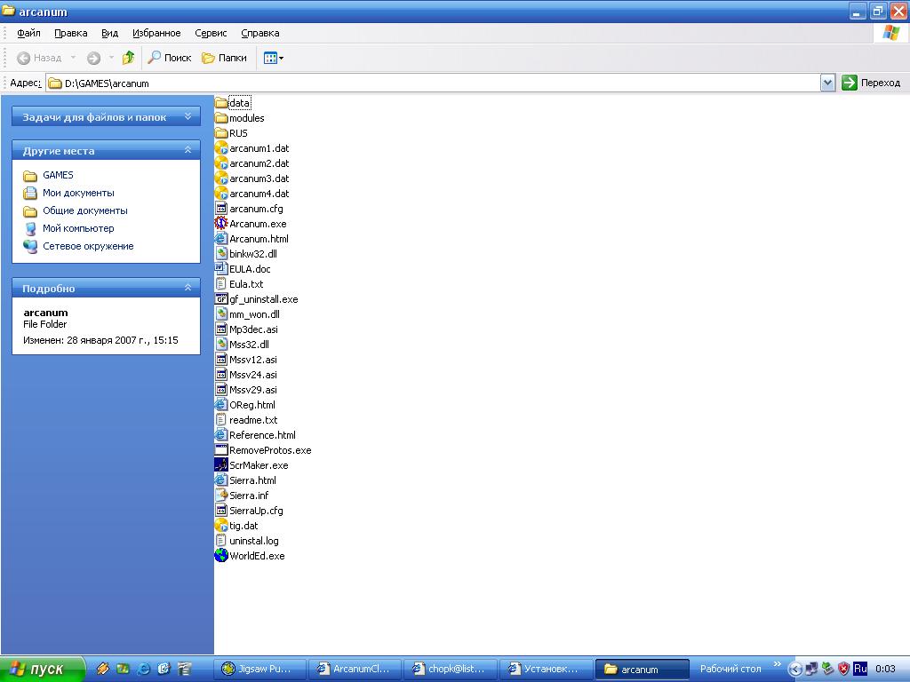Click the Мои документы link
This screenshot has height=682, width=910.
click(x=78, y=193)
